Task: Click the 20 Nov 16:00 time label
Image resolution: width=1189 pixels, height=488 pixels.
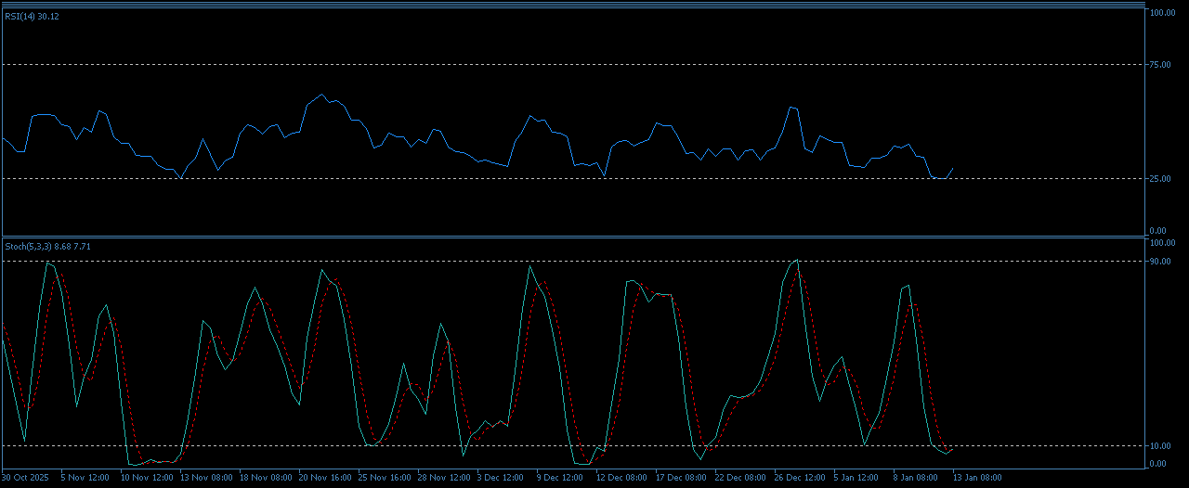Action: coord(325,478)
